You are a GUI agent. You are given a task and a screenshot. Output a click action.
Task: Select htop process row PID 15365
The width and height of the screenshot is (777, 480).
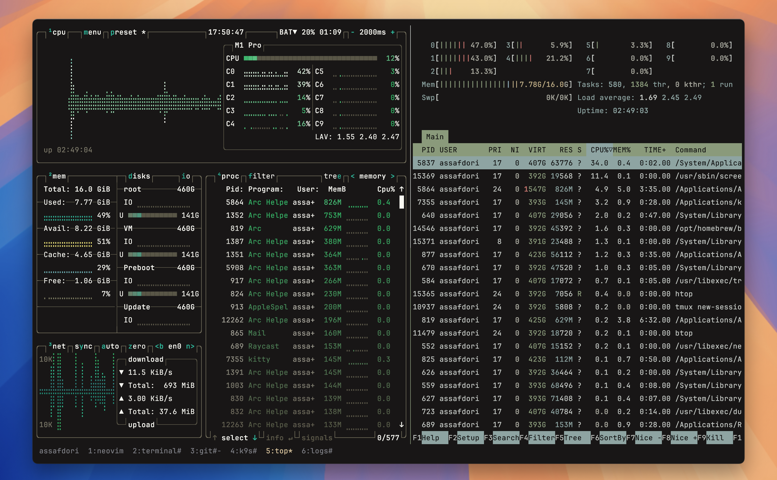pos(577,294)
